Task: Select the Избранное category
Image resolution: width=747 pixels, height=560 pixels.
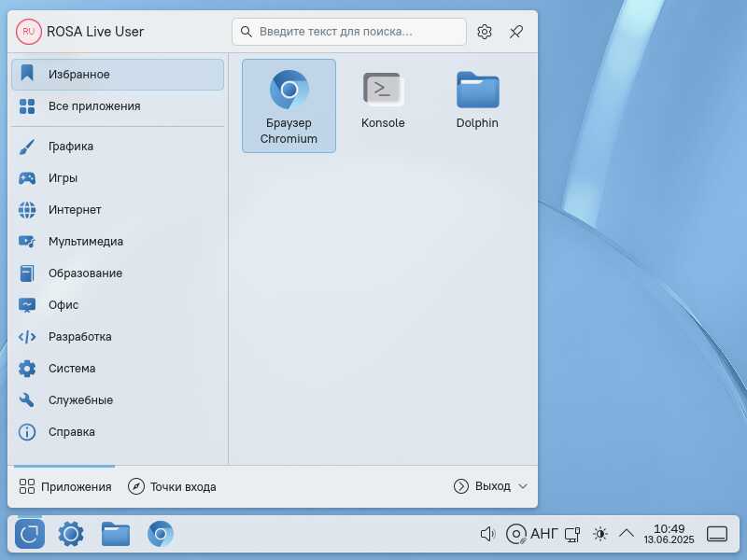Action: pos(118,75)
